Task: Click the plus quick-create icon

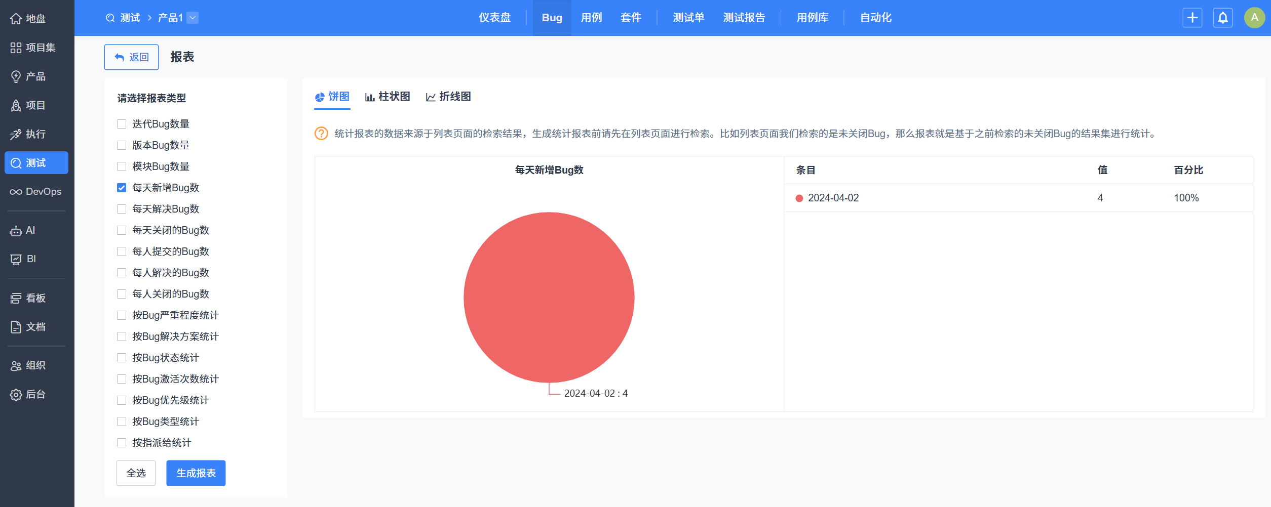Action: click(x=1192, y=18)
